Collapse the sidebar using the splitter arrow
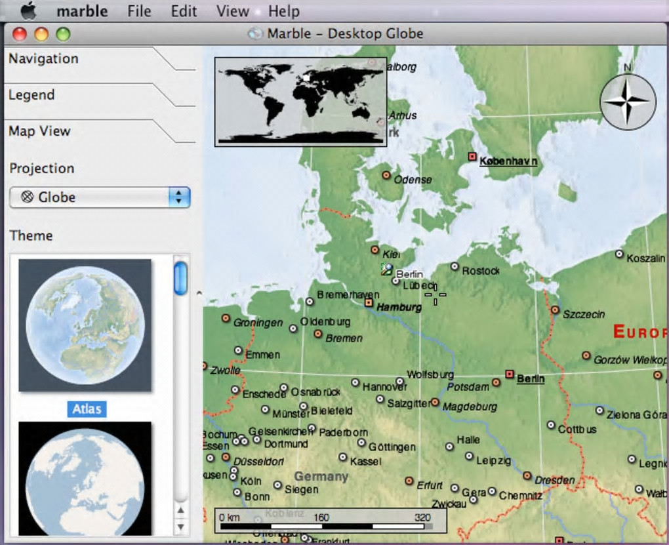This screenshot has width=669, height=545. click(199, 294)
